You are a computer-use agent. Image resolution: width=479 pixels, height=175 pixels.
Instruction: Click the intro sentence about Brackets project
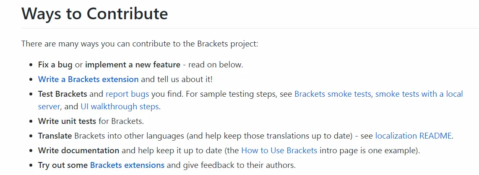click(x=140, y=44)
